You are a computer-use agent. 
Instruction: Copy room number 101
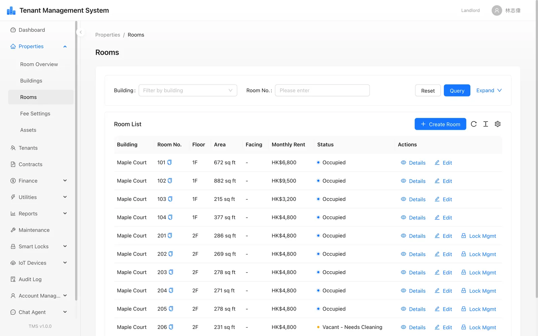pyautogui.click(x=169, y=162)
